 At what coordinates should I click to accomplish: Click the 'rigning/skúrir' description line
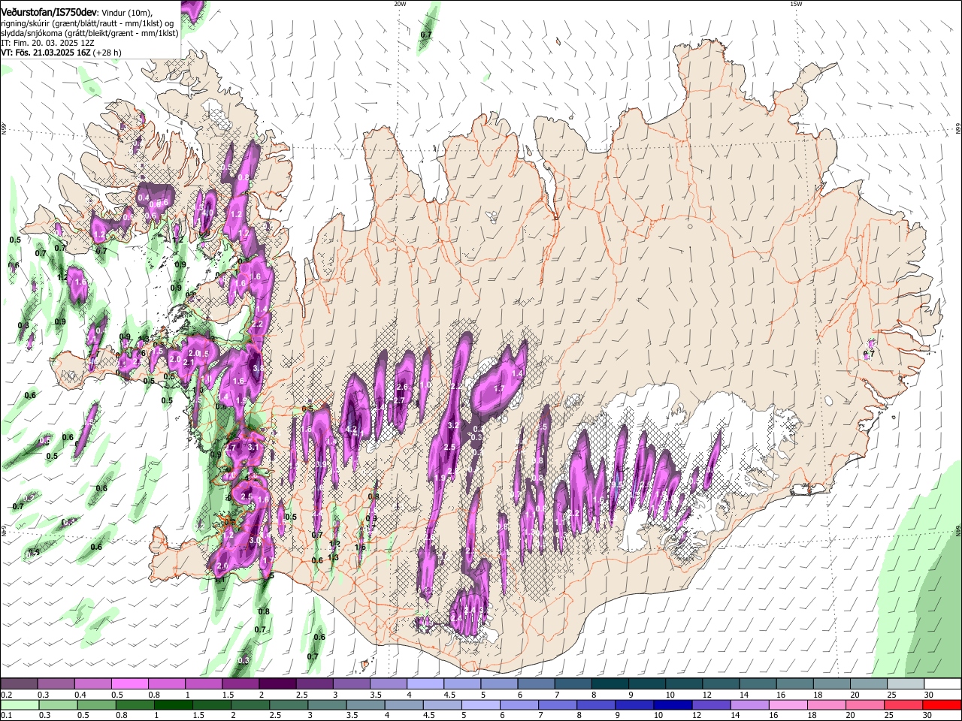coord(86,23)
